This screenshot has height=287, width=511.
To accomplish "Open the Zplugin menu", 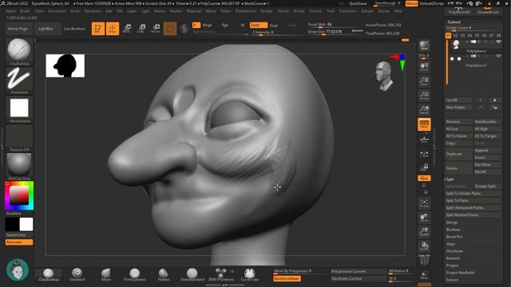I will click(x=367, y=11).
